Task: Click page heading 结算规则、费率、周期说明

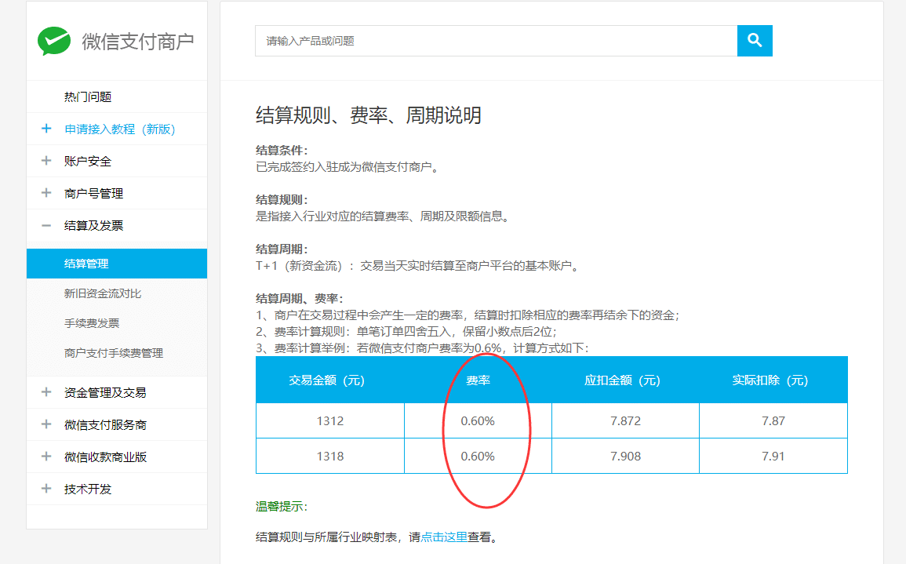Action: point(368,115)
